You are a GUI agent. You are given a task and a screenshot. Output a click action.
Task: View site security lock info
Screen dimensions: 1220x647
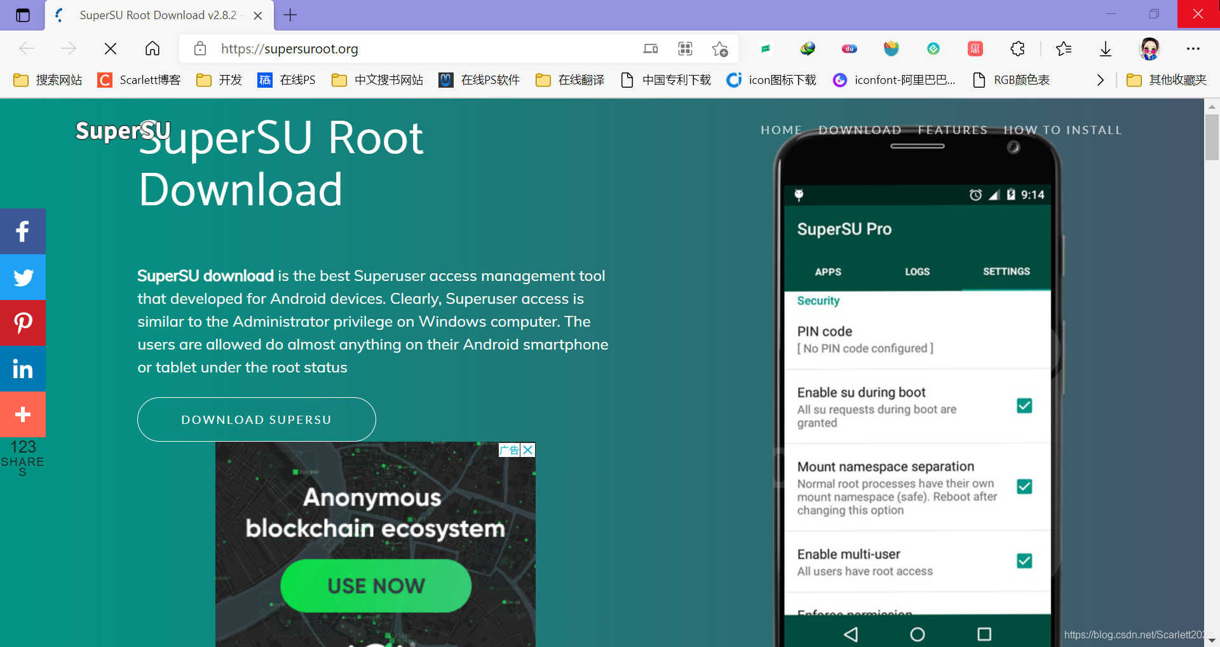pyautogui.click(x=200, y=48)
